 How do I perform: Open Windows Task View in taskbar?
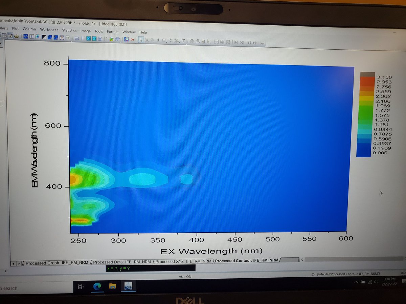(81, 287)
